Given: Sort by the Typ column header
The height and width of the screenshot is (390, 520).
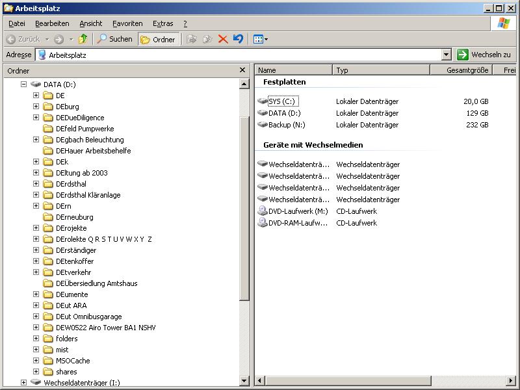Looking at the screenshot, I should click(x=381, y=70).
